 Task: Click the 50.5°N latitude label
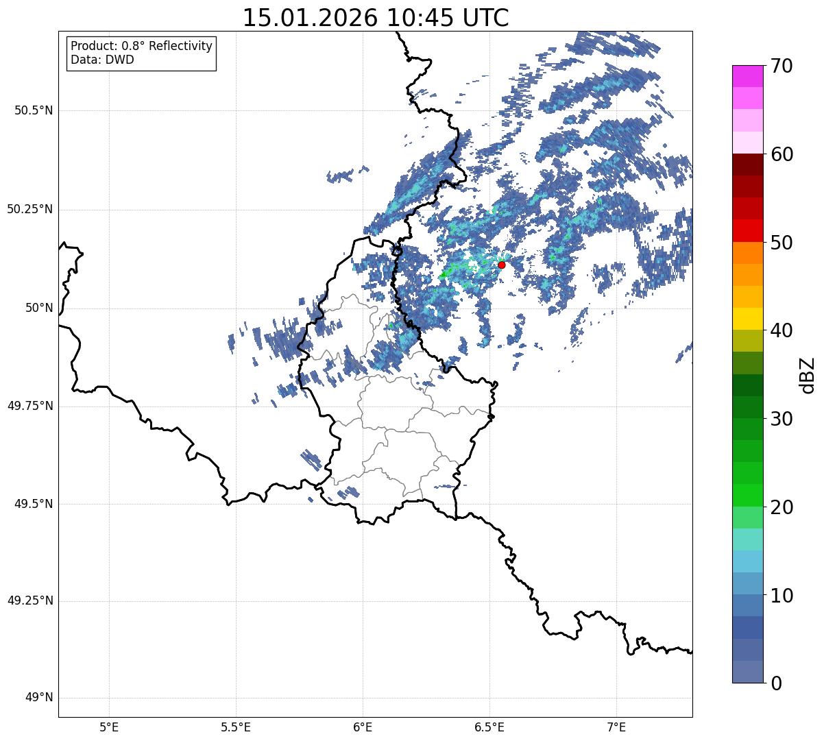[34, 110]
